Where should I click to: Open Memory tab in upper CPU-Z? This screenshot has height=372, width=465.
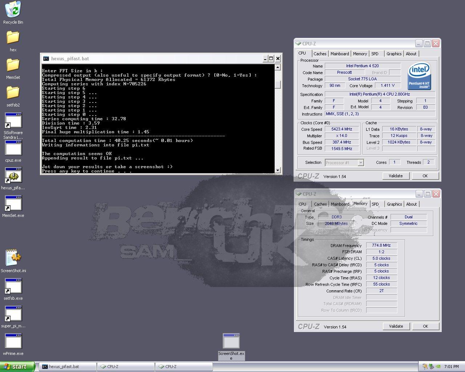[x=360, y=54]
